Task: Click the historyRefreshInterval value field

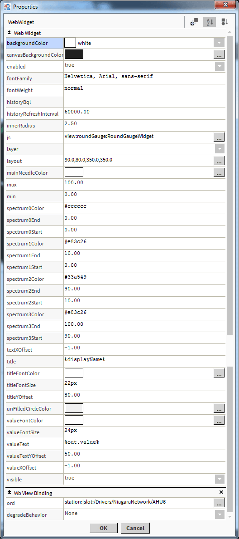Action: click(144, 113)
